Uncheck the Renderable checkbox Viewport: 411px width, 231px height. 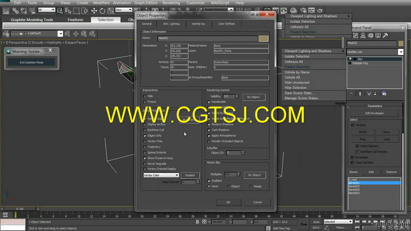(209, 102)
